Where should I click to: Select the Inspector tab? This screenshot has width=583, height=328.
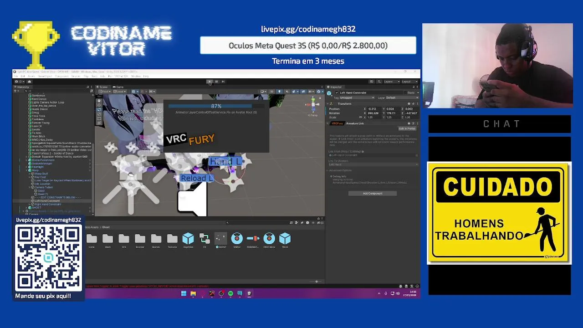336,87
